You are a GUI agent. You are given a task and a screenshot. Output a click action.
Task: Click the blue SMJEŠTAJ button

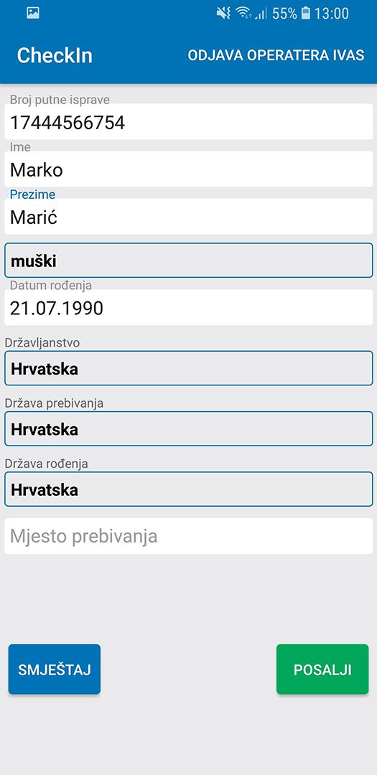point(55,670)
